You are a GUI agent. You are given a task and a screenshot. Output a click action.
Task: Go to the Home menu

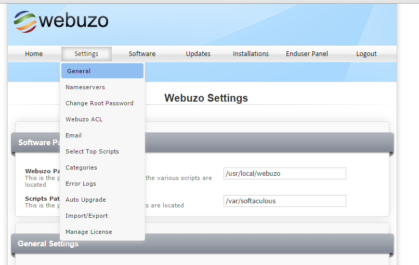click(x=34, y=54)
